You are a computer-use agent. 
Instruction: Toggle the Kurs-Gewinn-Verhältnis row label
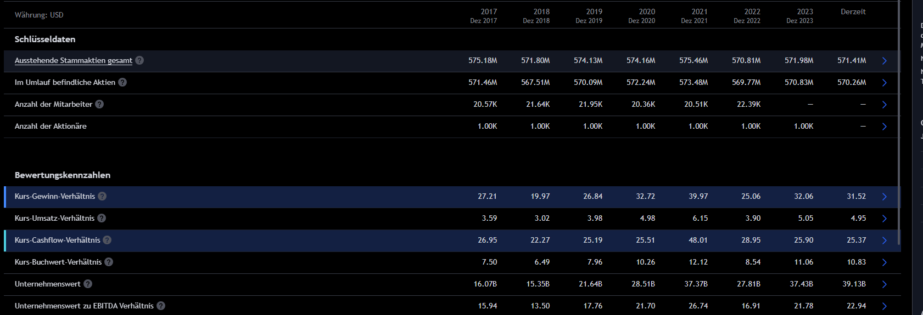(x=54, y=196)
